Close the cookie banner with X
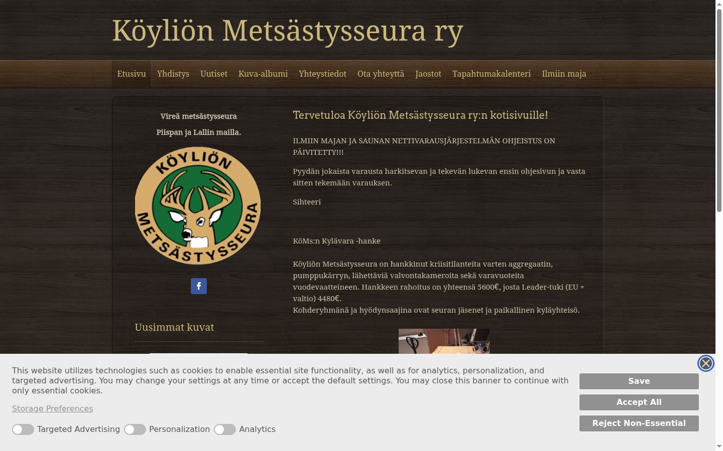Screen dimensions: 723x451 pos(706,363)
